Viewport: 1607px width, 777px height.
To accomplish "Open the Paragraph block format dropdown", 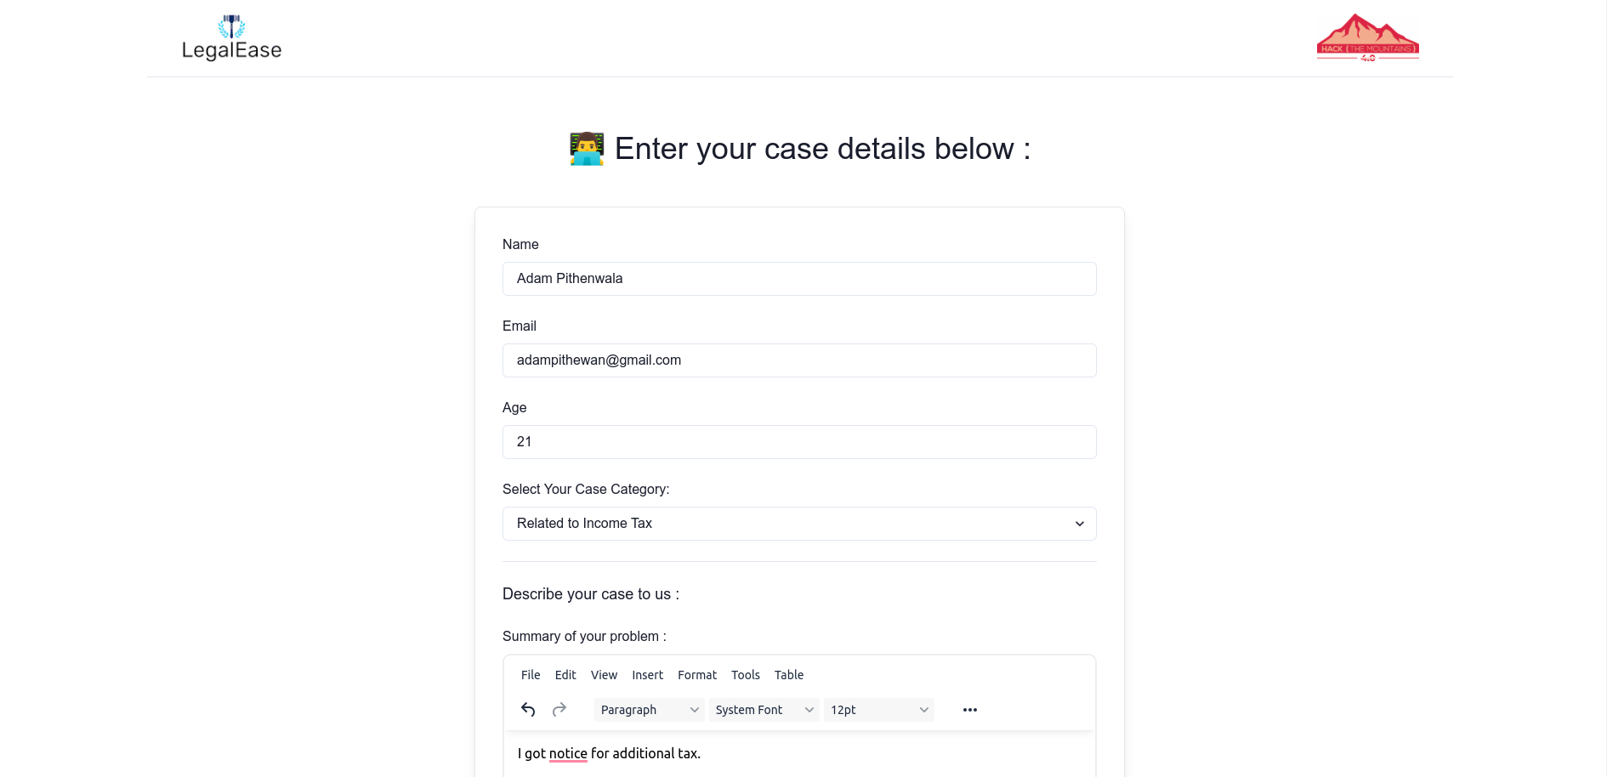I will coord(649,710).
